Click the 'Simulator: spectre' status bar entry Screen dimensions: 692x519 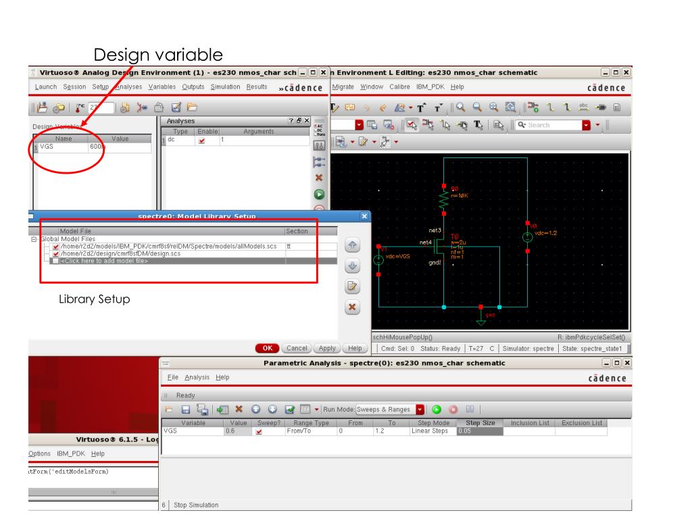(x=528, y=349)
